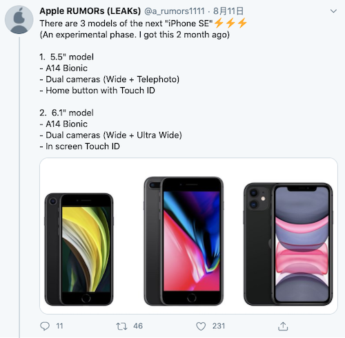Open the tweet options chevron menu
Viewport: 345px width, 338px height.
coord(333,11)
